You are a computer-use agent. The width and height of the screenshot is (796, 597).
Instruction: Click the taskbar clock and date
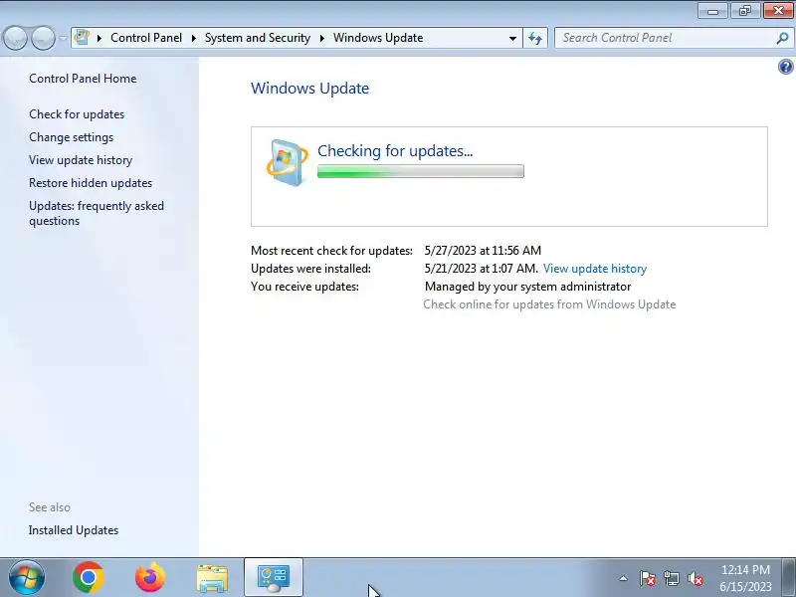pyautogui.click(x=745, y=578)
